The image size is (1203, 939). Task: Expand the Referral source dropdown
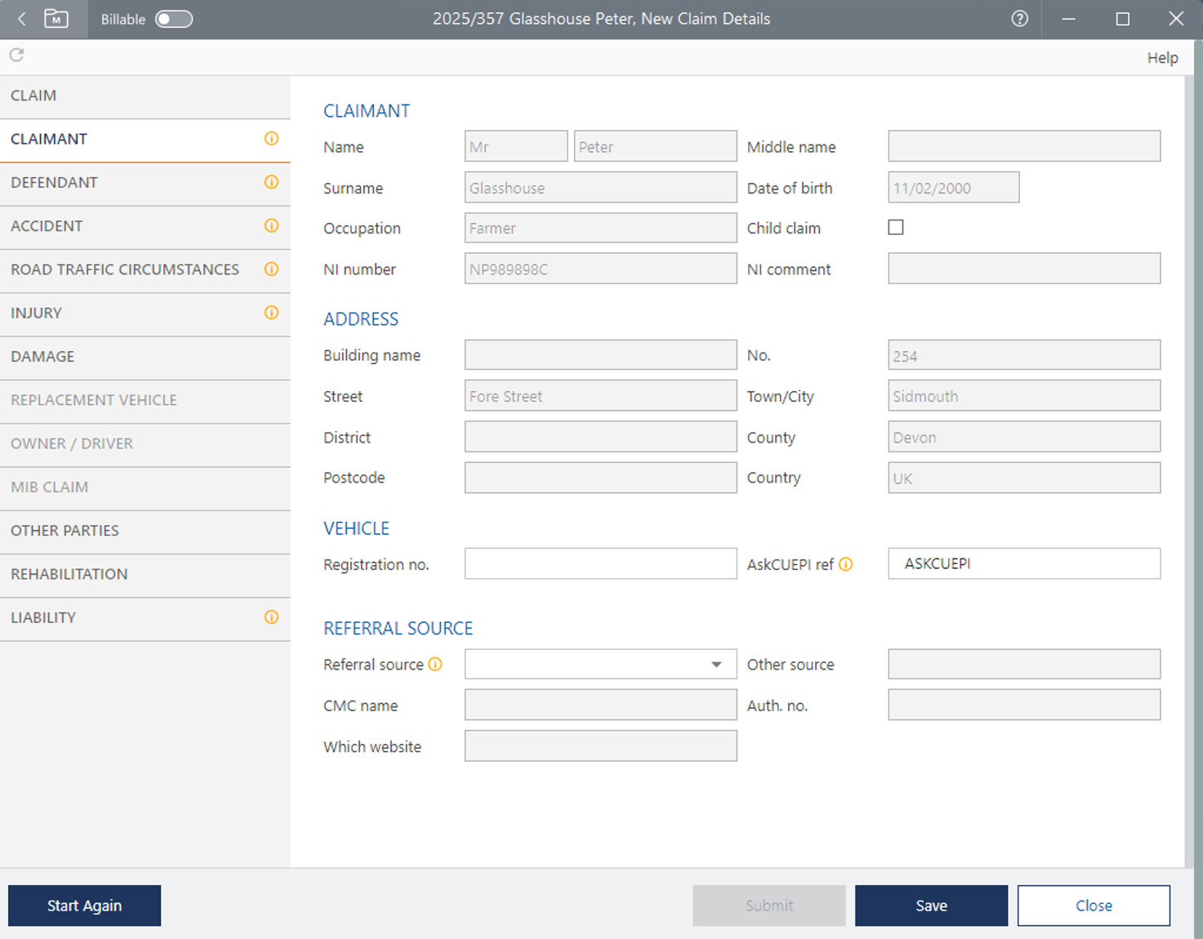[715, 665]
